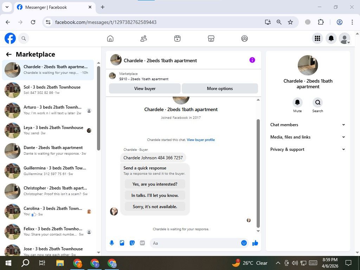Search in conversation using Search icon

point(317,102)
